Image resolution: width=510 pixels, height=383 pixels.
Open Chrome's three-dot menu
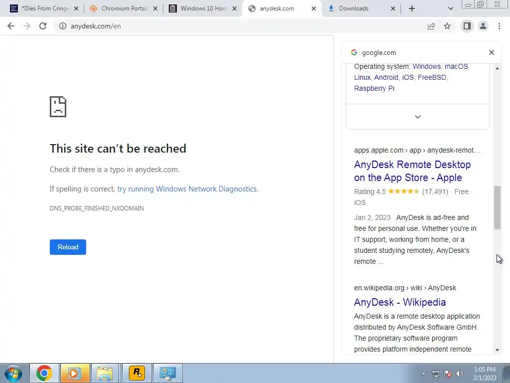pyautogui.click(x=499, y=26)
